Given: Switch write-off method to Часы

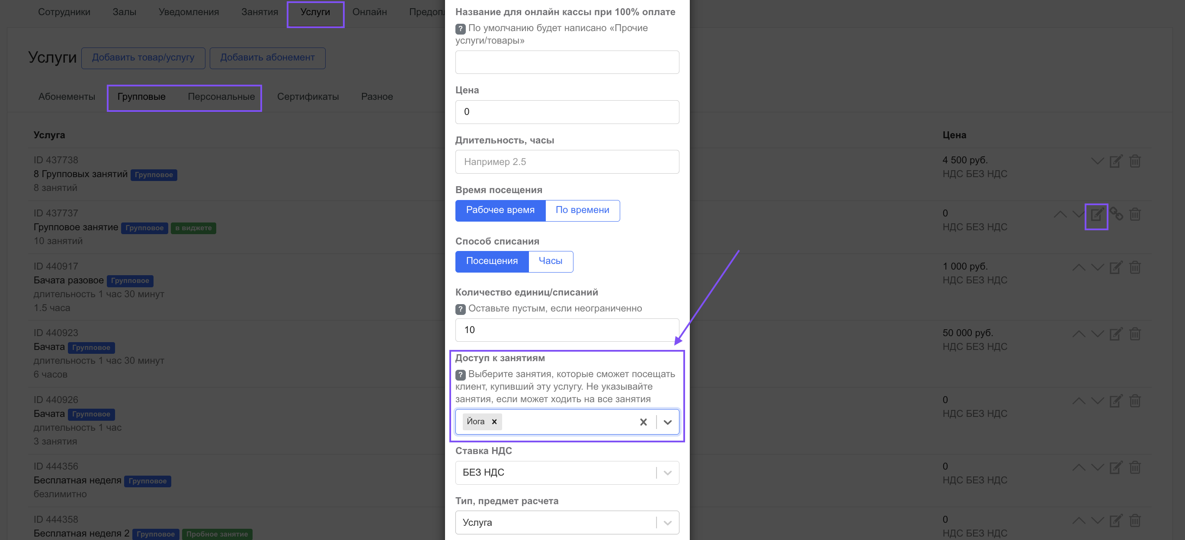Looking at the screenshot, I should 550,261.
